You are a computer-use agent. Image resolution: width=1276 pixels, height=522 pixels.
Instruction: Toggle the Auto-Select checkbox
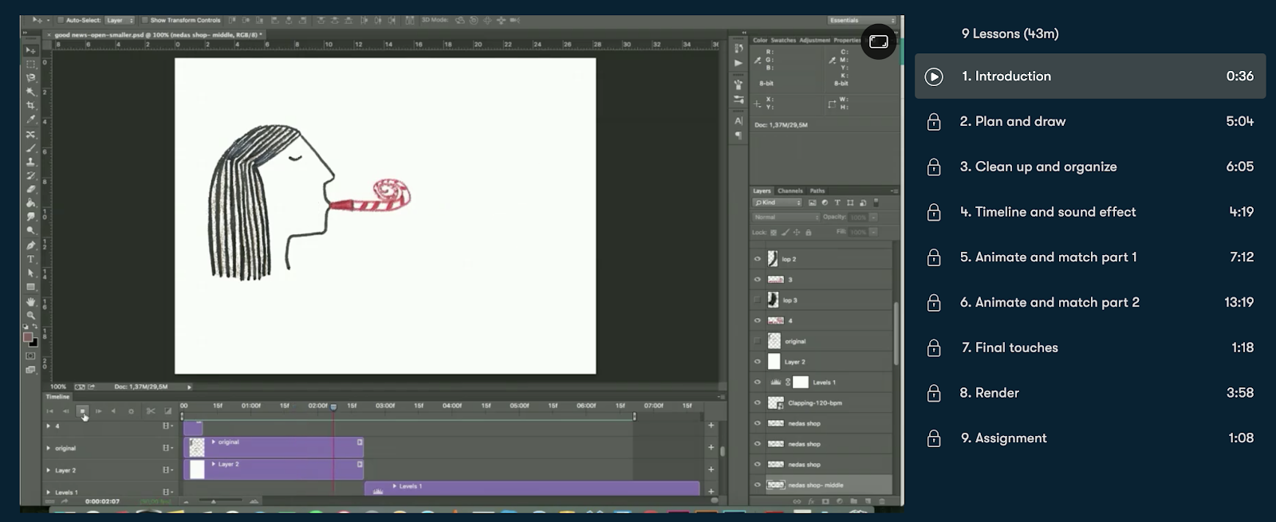click(x=61, y=20)
